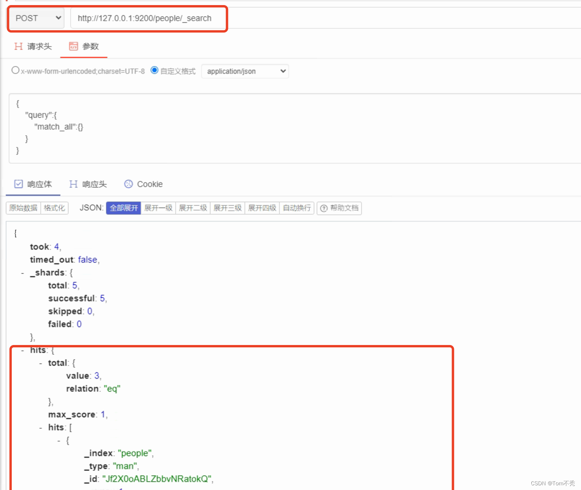Click 展开二级 to expand second level
Viewport: 581px width, 490px height.
pos(193,208)
